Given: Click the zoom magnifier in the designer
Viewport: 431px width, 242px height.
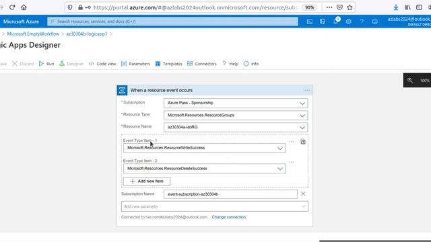Looking at the screenshot, I should [410, 81].
